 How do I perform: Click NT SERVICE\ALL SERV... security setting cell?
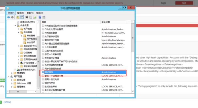113,33
